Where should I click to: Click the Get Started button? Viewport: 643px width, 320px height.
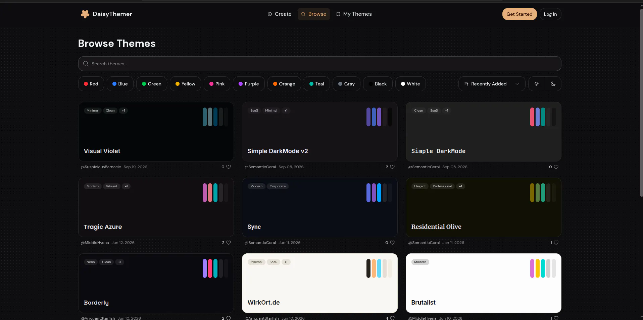click(x=520, y=14)
